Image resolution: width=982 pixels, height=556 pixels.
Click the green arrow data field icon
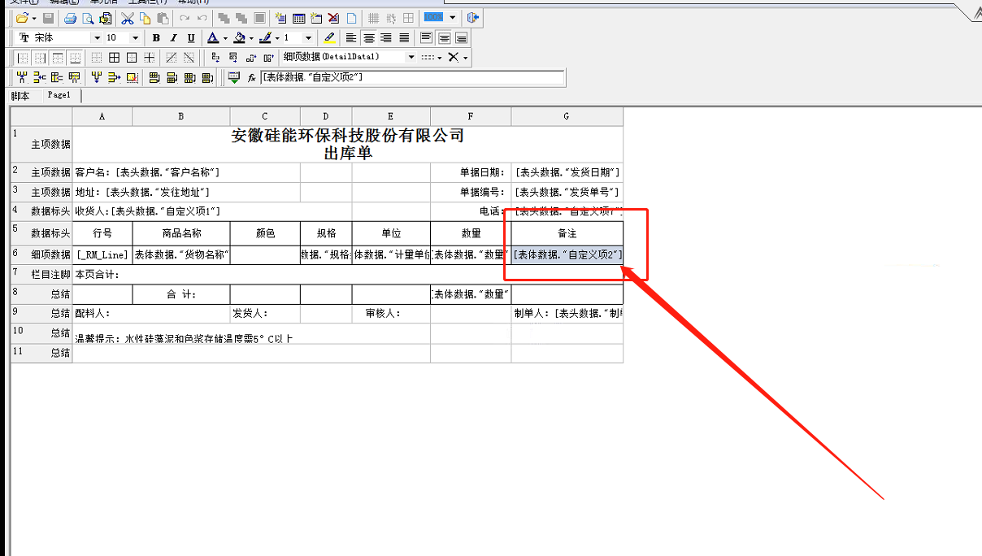click(x=234, y=78)
